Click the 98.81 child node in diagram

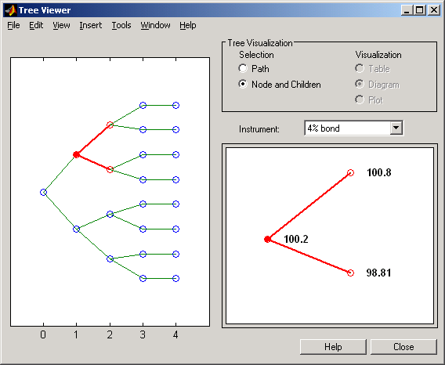click(x=351, y=273)
